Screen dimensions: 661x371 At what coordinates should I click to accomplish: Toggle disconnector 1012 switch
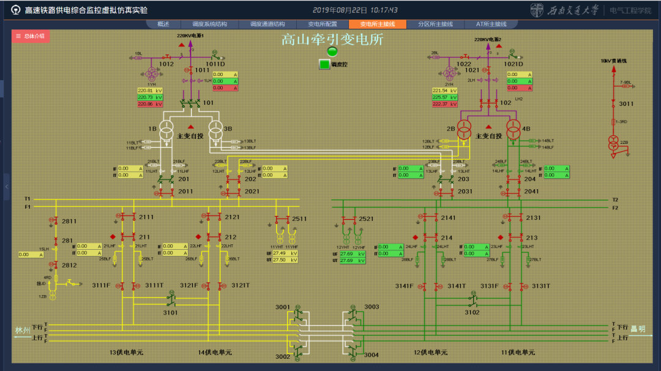pyautogui.click(x=166, y=56)
